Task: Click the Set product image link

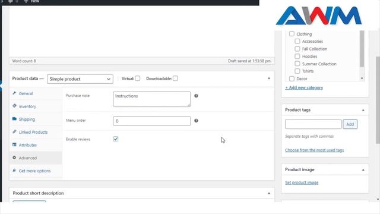Action: pyautogui.click(x=302, y=182)
